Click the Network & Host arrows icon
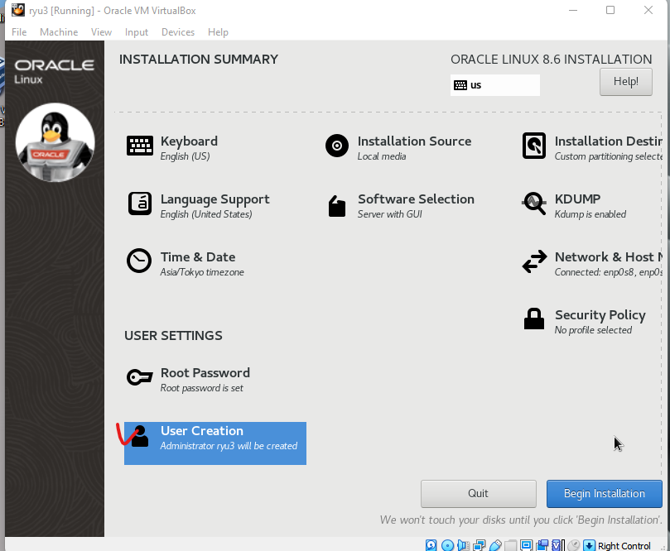Viewport: 670px width, 551px height. (534, 261)
